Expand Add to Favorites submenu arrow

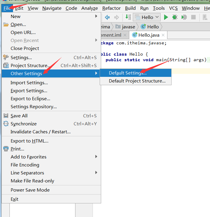pyautogui.click(x=96, y=156)
